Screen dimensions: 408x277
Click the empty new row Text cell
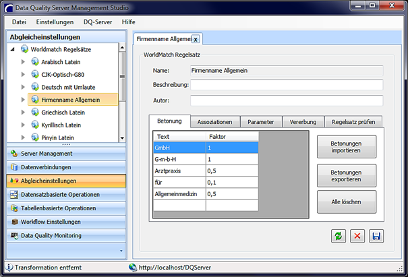[x=179, y=206]
